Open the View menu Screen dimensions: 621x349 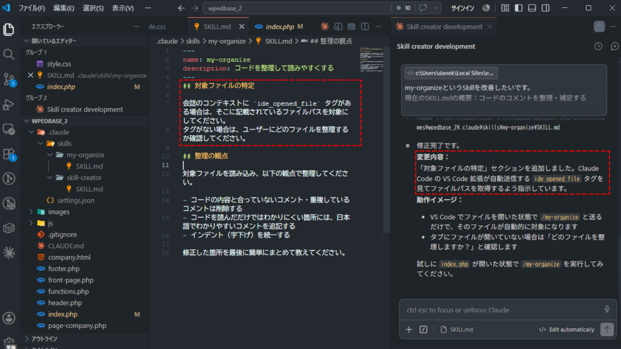(123, 8)
